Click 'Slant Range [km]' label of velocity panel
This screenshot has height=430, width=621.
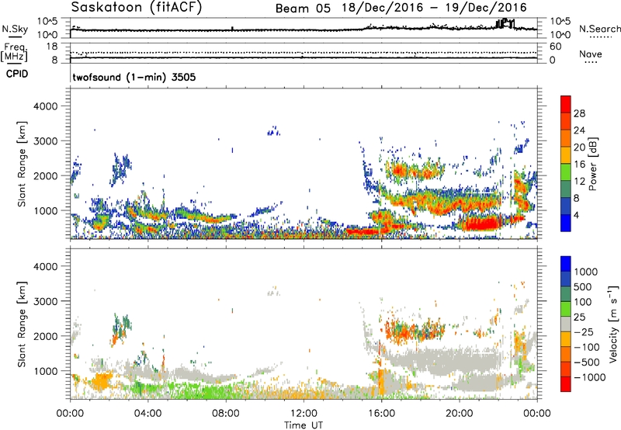pos(22,324)
